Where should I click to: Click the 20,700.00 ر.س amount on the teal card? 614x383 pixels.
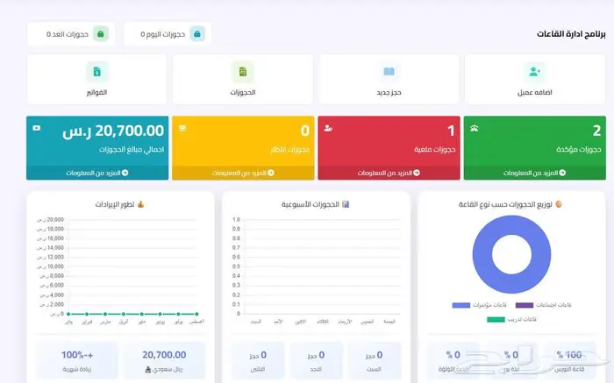pos(113,131)
